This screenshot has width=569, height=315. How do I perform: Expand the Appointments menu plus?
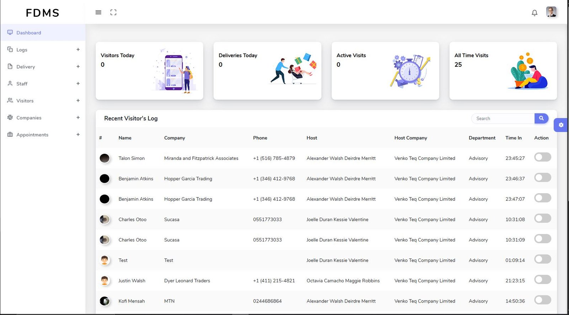pyautogui.click(x=78, y=135)
